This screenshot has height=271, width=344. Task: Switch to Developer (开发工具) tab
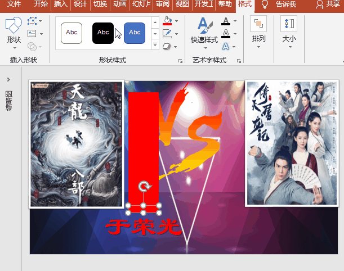tap(204, 4)
